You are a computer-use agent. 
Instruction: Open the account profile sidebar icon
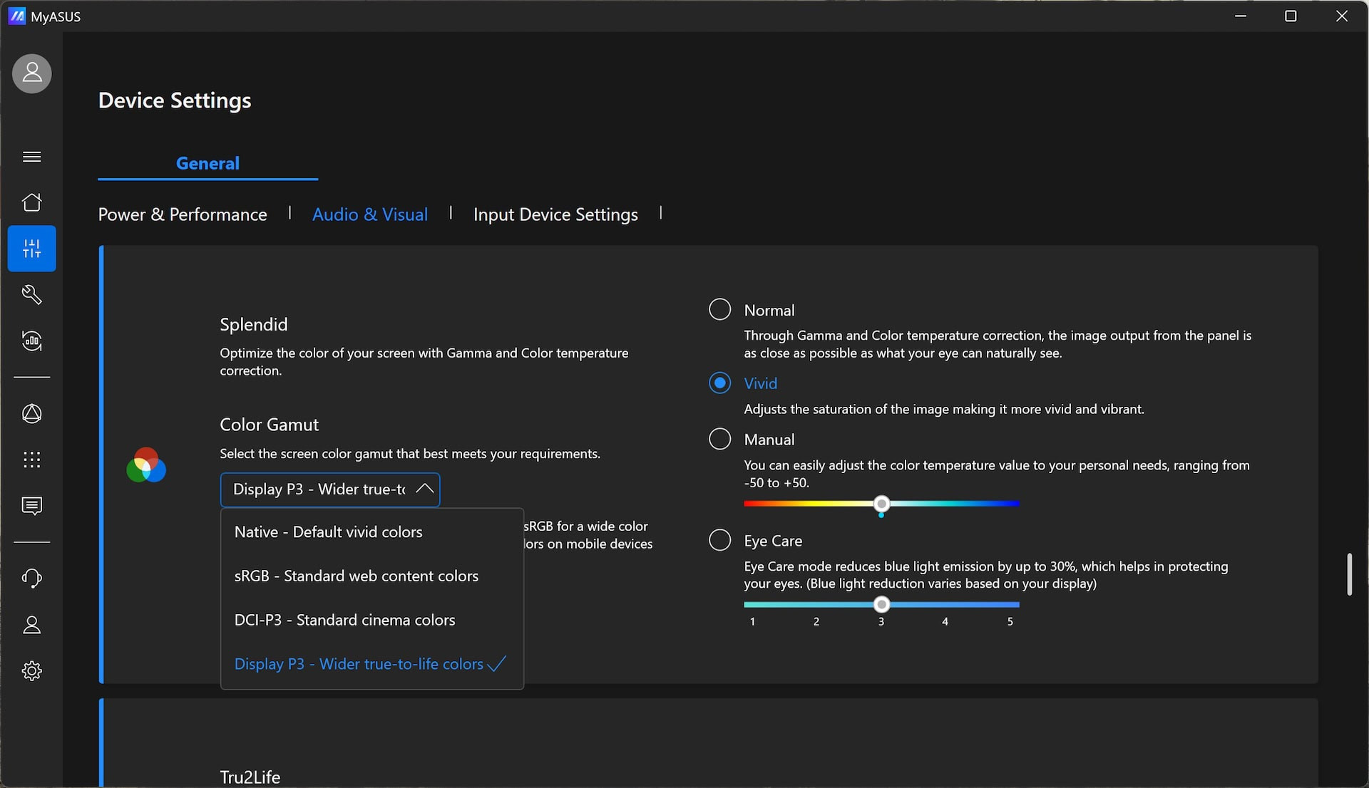click(x=32, y=625)
